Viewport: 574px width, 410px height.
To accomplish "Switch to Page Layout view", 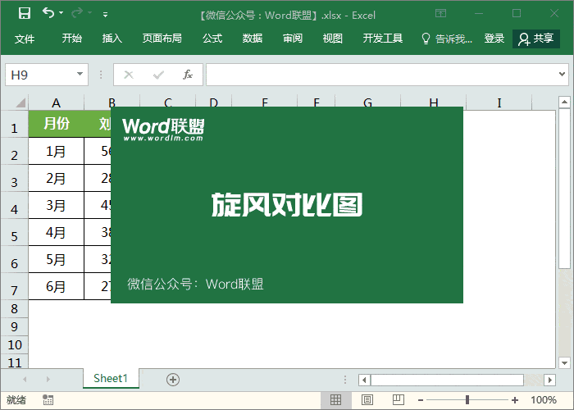I will pos(364,400).
